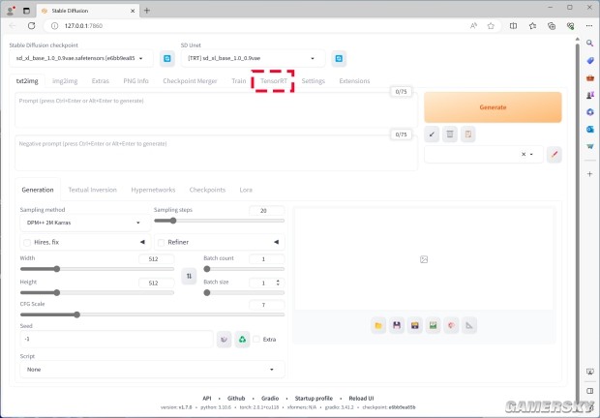
Task: Switch to the Extras tab
Action: [101, 81]
